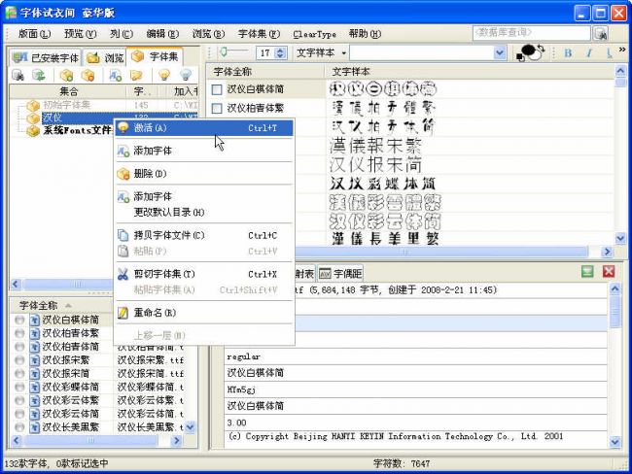Open the 文字样本 dropdown arrow
632x474 pixels.
click(345, 52)
